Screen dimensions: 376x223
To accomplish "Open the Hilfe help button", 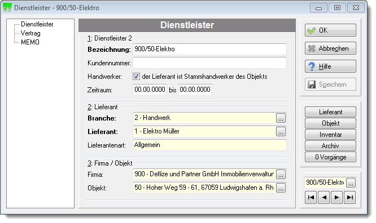I will [x=330, y=66].
